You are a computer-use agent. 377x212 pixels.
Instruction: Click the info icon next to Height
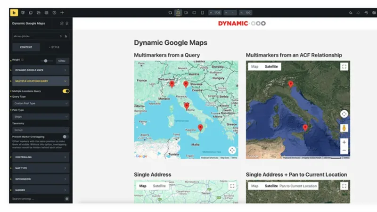pos(22,60)
